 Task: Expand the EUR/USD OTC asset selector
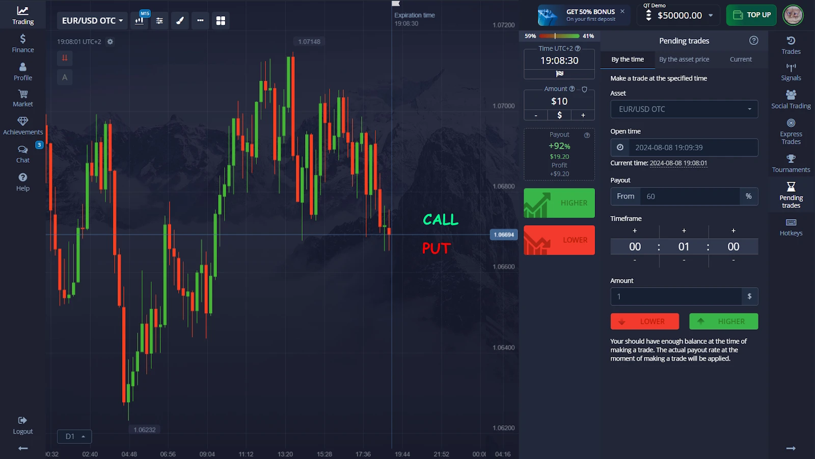click(x=92, y=20)
